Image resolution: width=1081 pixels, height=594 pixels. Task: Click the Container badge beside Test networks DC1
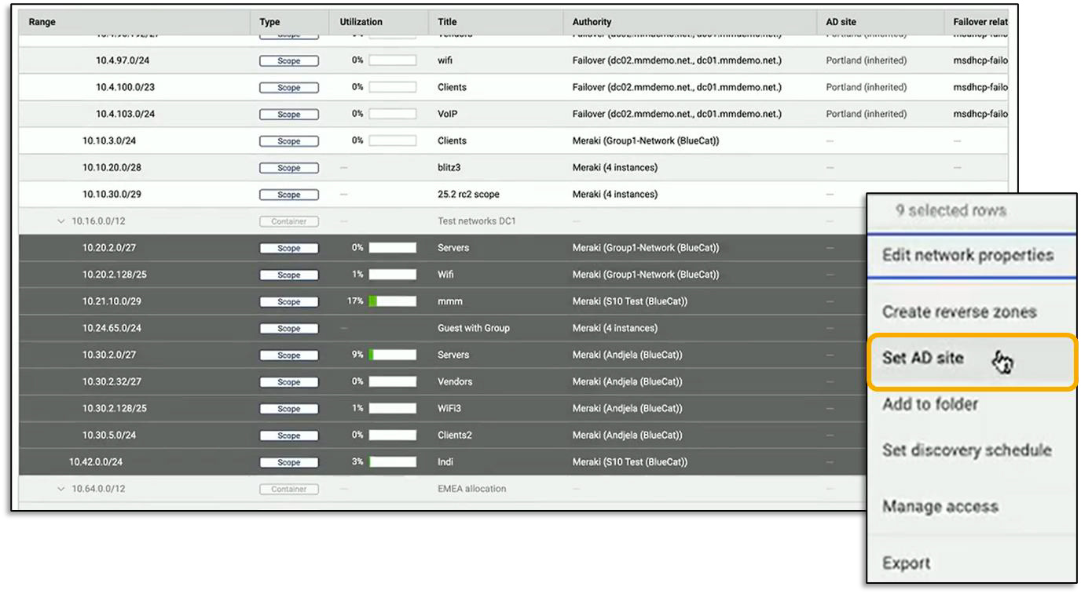click(291, 221)
